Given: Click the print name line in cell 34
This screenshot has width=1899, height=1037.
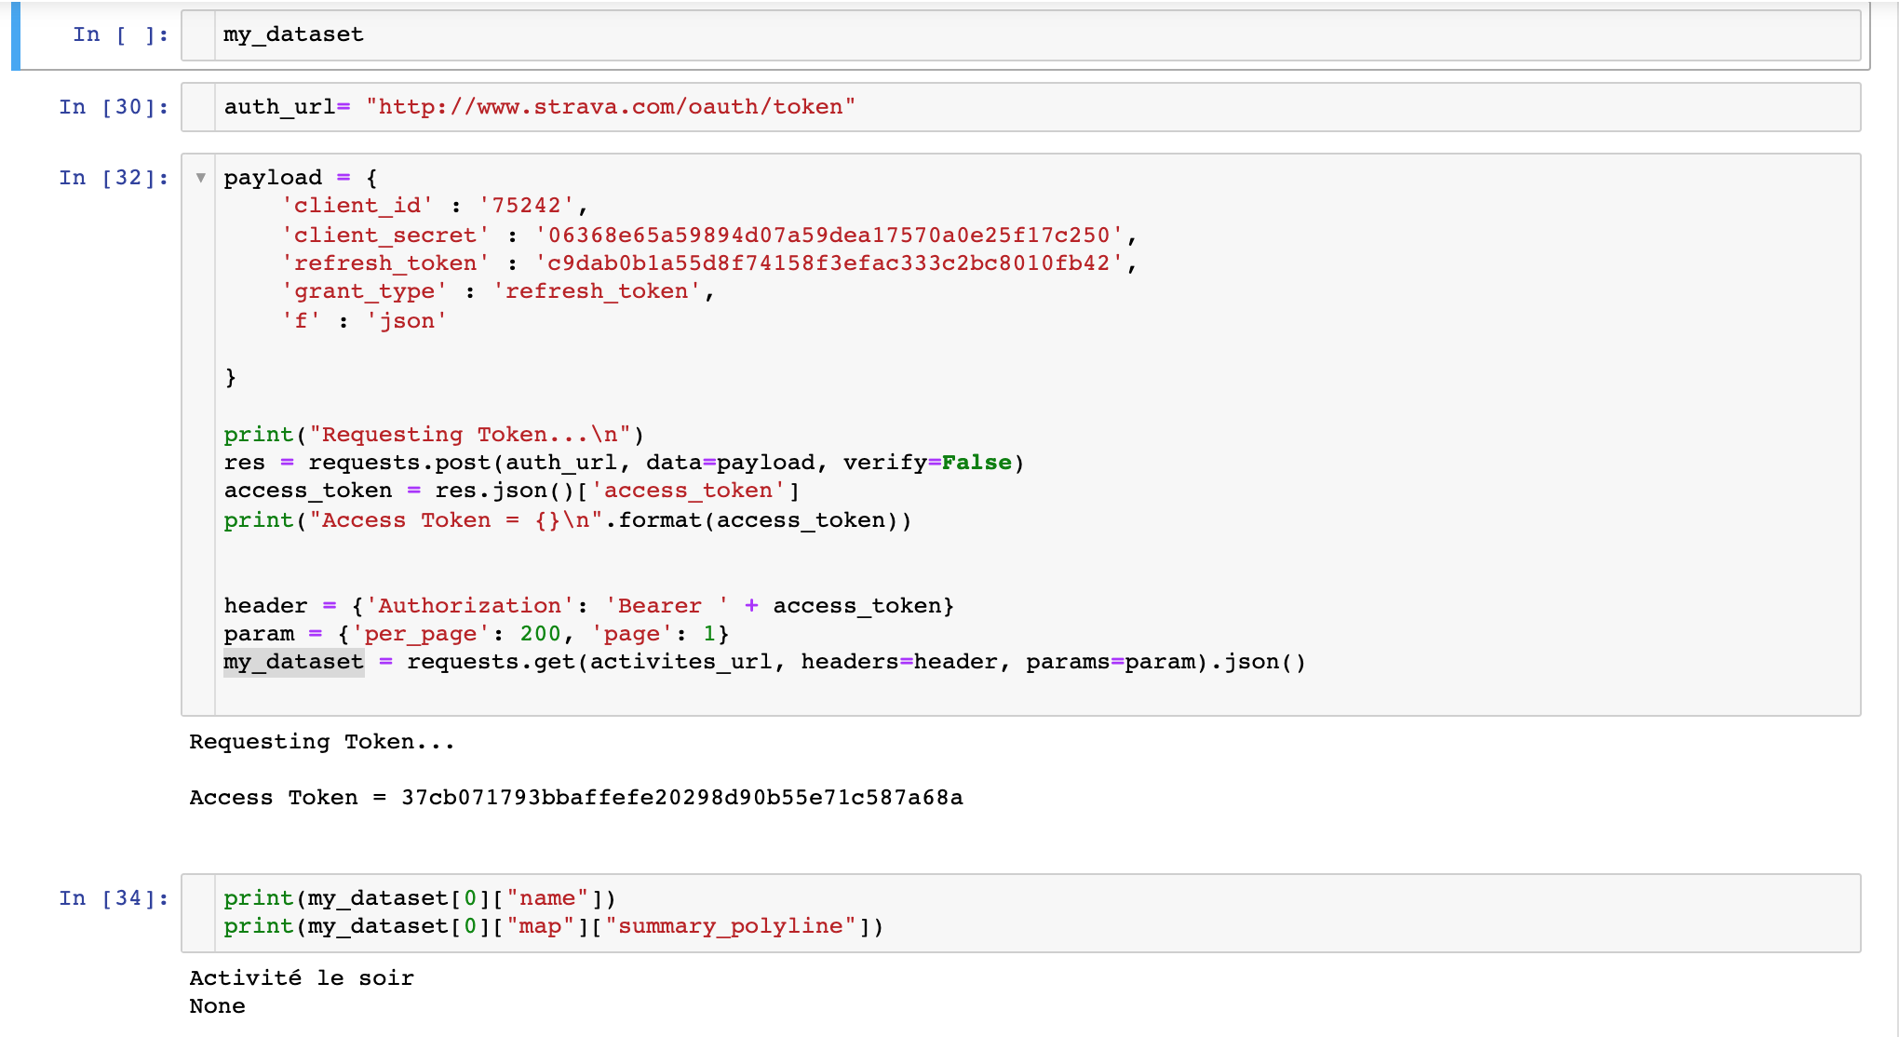Looking at the screenshot, I should (x=420, y=898).
